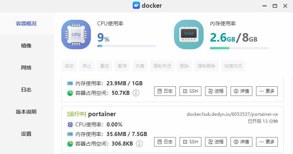Show 进程 for the portainer container
Viewport: 293px width, 154px height.
pos(216,142)
